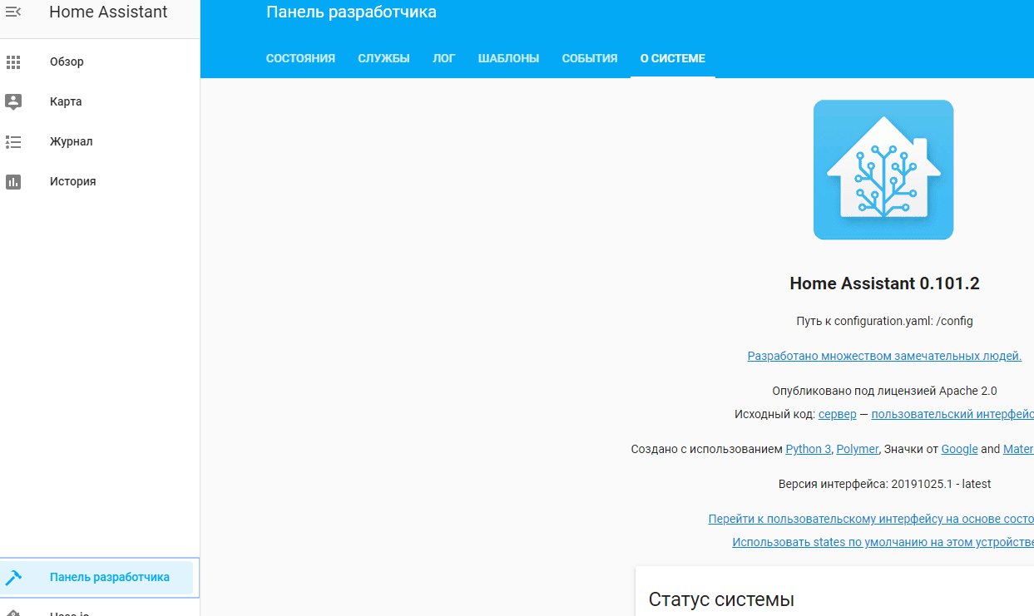This screenshot has width=1034, height=616.
Task: Click the Overview grid icon
Action: coord(12,62)
